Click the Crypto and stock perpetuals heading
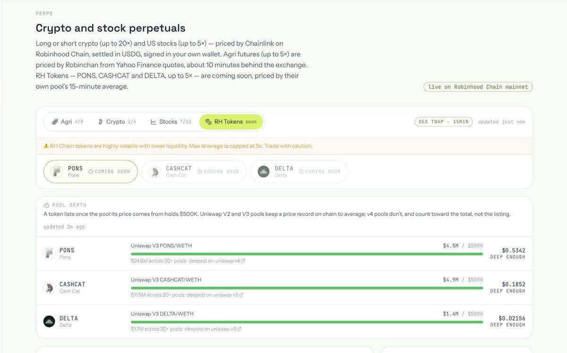The image size is (567, 353). 111,28
